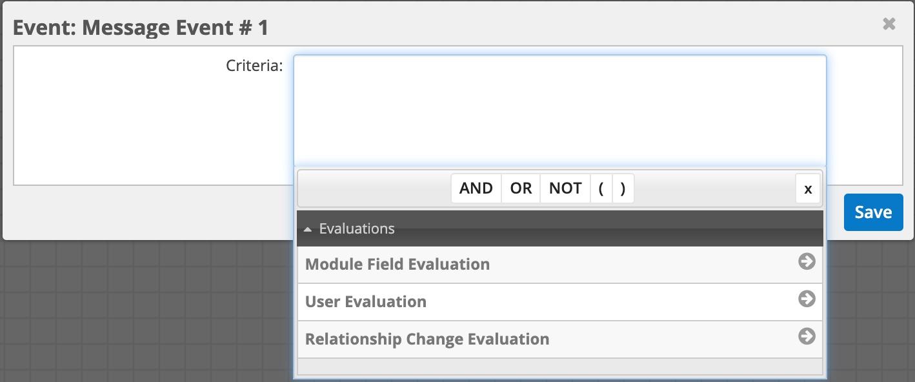Click the arrow icon for Module Field Evaluation
Viewport: 915px width, 382px height.
point(807,261)
